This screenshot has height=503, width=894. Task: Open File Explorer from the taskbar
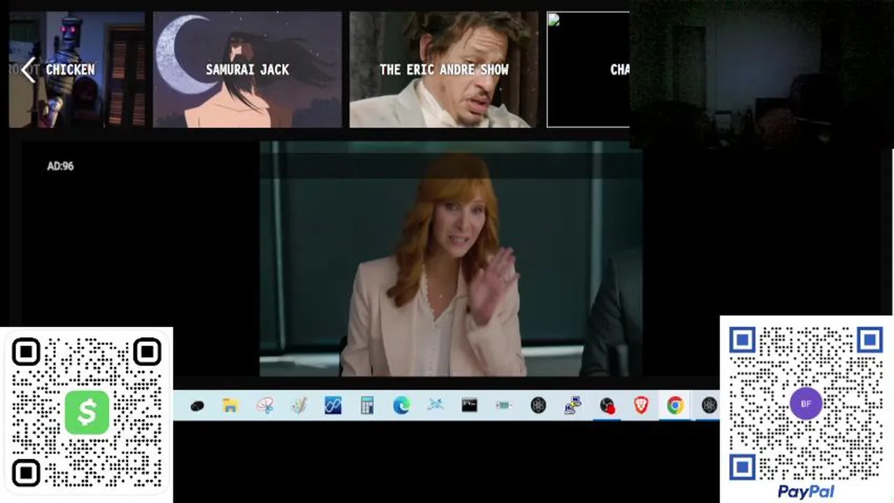[230, 405]
